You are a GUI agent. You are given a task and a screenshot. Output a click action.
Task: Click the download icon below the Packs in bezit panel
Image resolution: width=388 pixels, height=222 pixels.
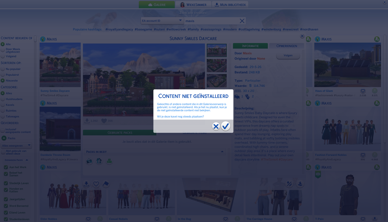(x=86, y=184)
